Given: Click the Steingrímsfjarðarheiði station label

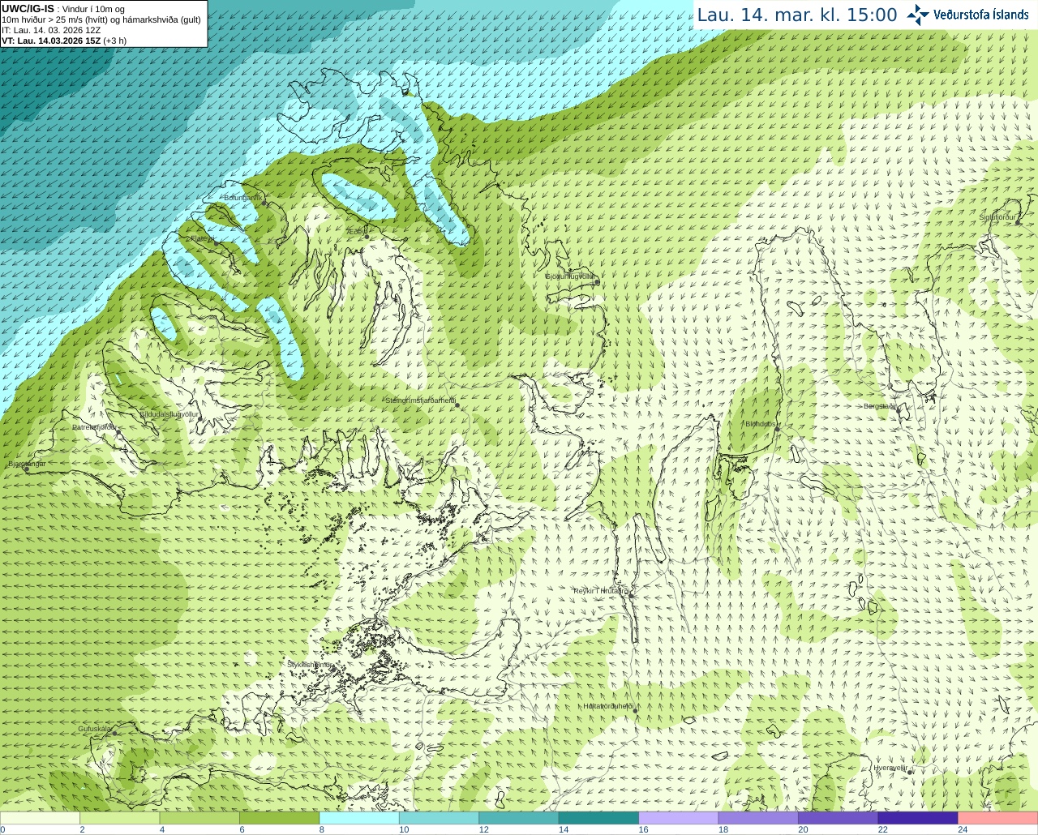Looking at the screenshot, I should click(420, 400).
